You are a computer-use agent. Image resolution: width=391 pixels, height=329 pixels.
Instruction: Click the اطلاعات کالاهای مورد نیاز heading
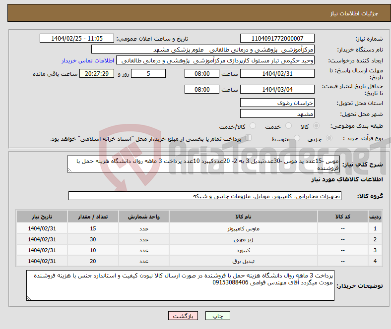click(347, 179)
